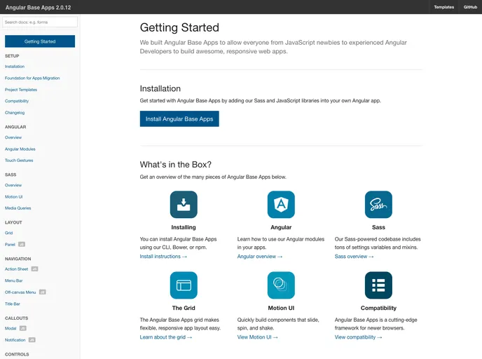Open Notification sidebar link

point(15,340)
